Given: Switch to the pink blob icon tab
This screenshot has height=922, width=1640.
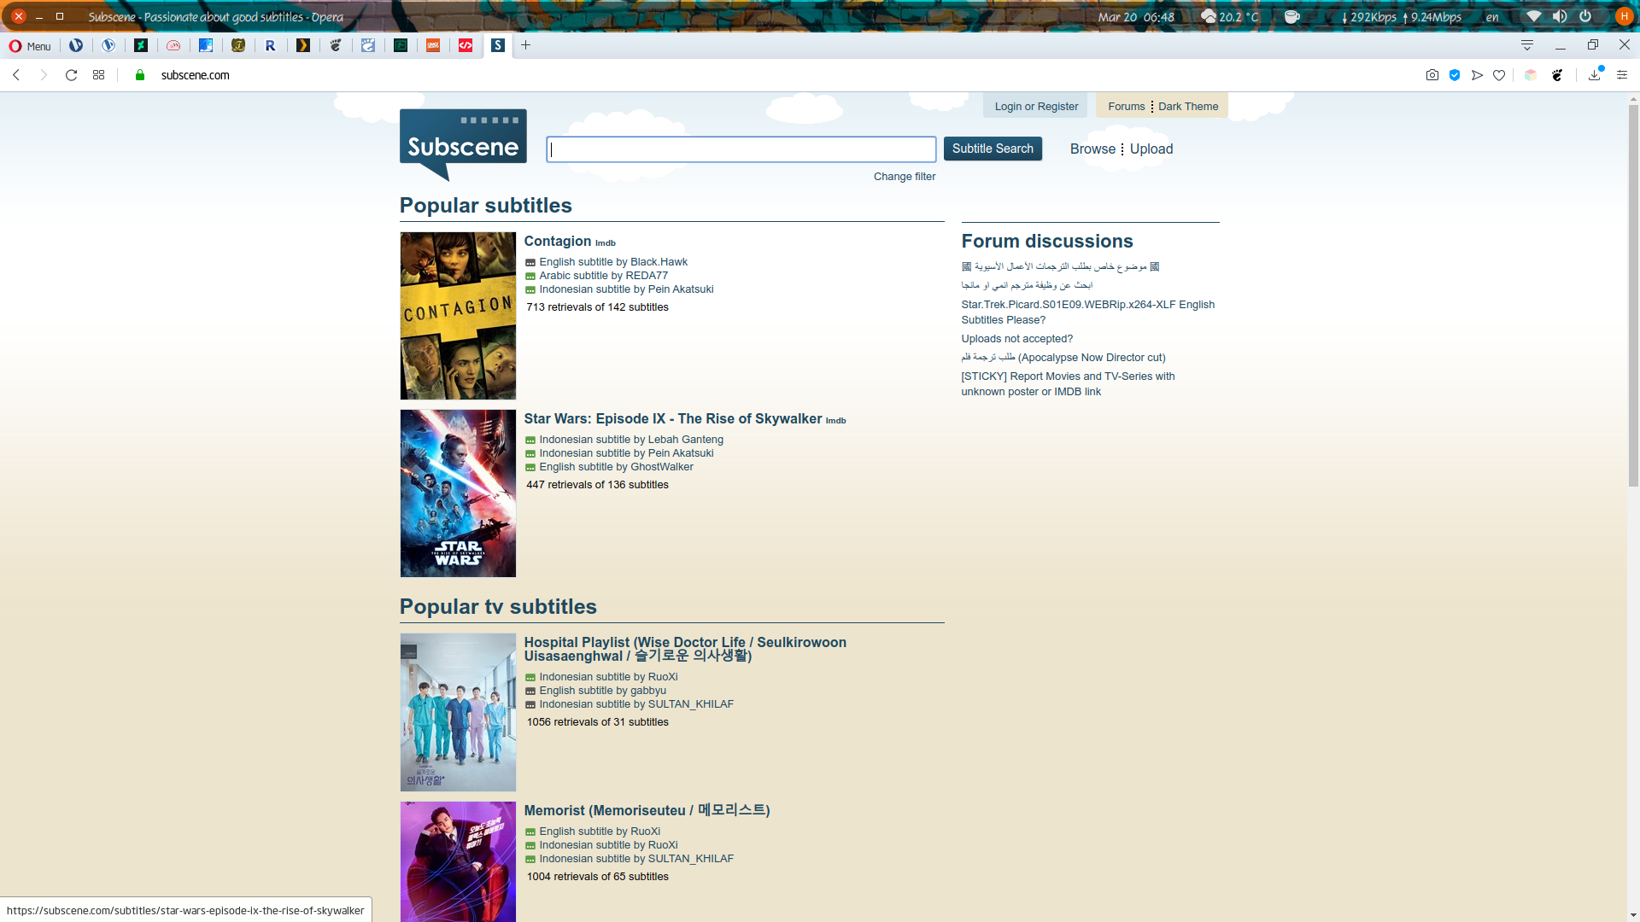Looking at the screenshot, I should click(173, 45).
